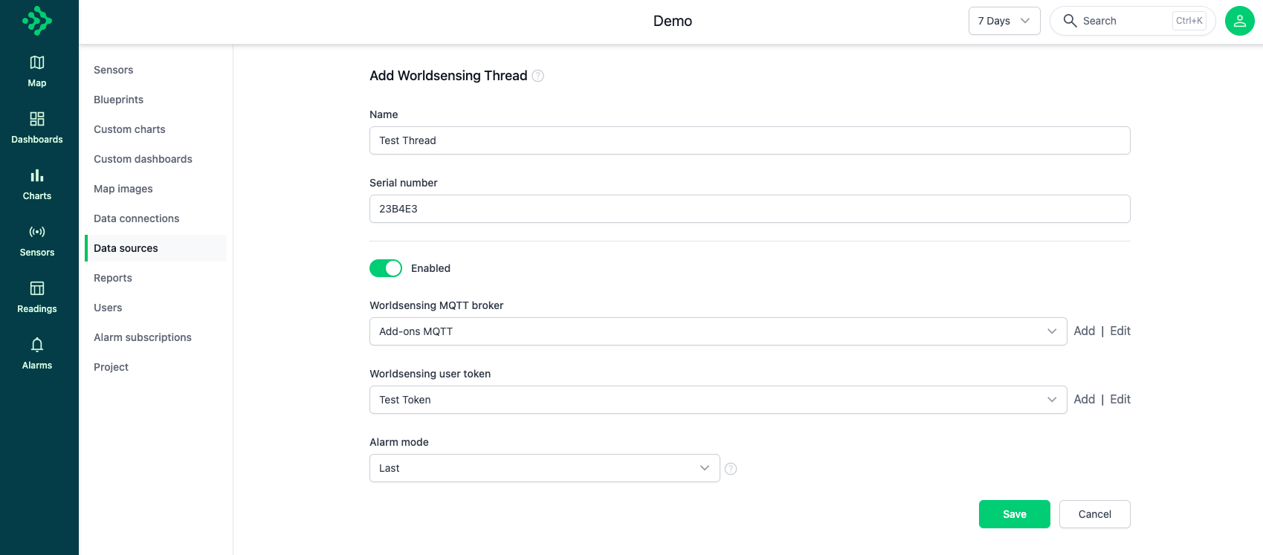Expand the 7 Days time range dropdown
This screenshot has width=1263, height=555.
1004,21
